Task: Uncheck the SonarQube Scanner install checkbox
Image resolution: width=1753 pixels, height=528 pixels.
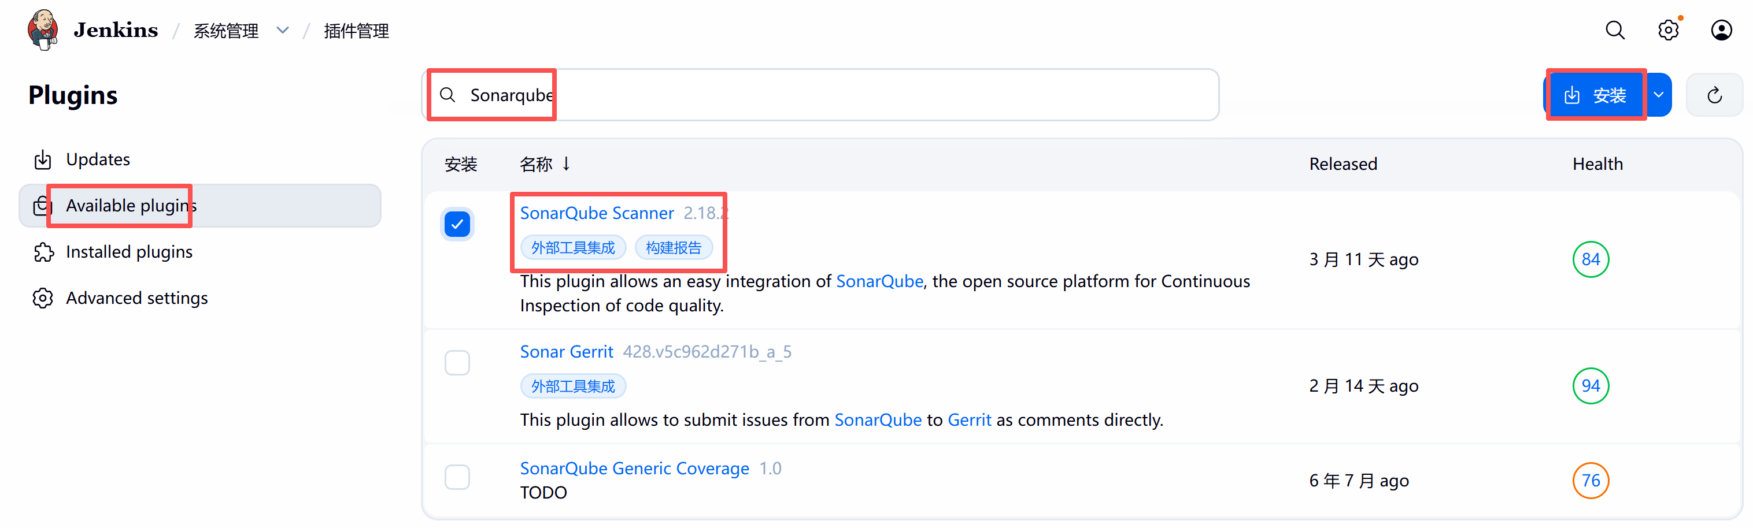Action: [457, 224]
